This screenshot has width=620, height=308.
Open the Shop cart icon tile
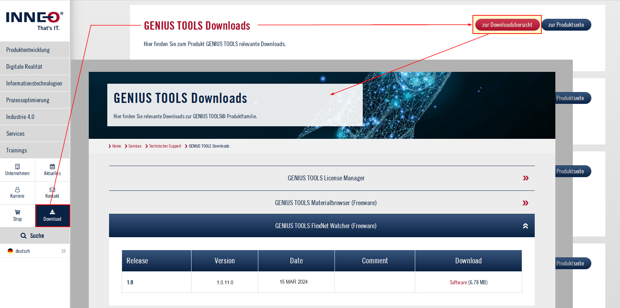pos(17,216)
